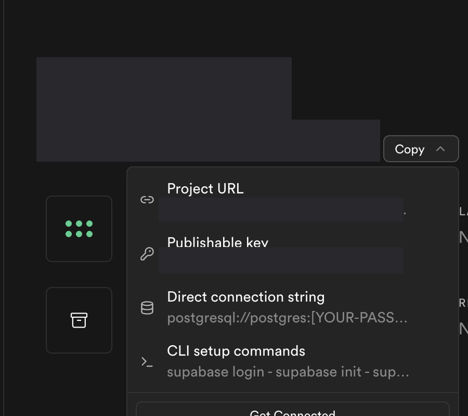Click the link icon beside Project URL
The width and height of the screenshot is (468, 416).
point(147,199)
